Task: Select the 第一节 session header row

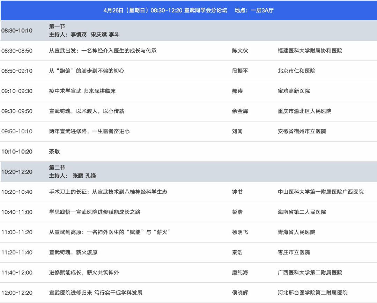Action: click(x=188, y=31)
